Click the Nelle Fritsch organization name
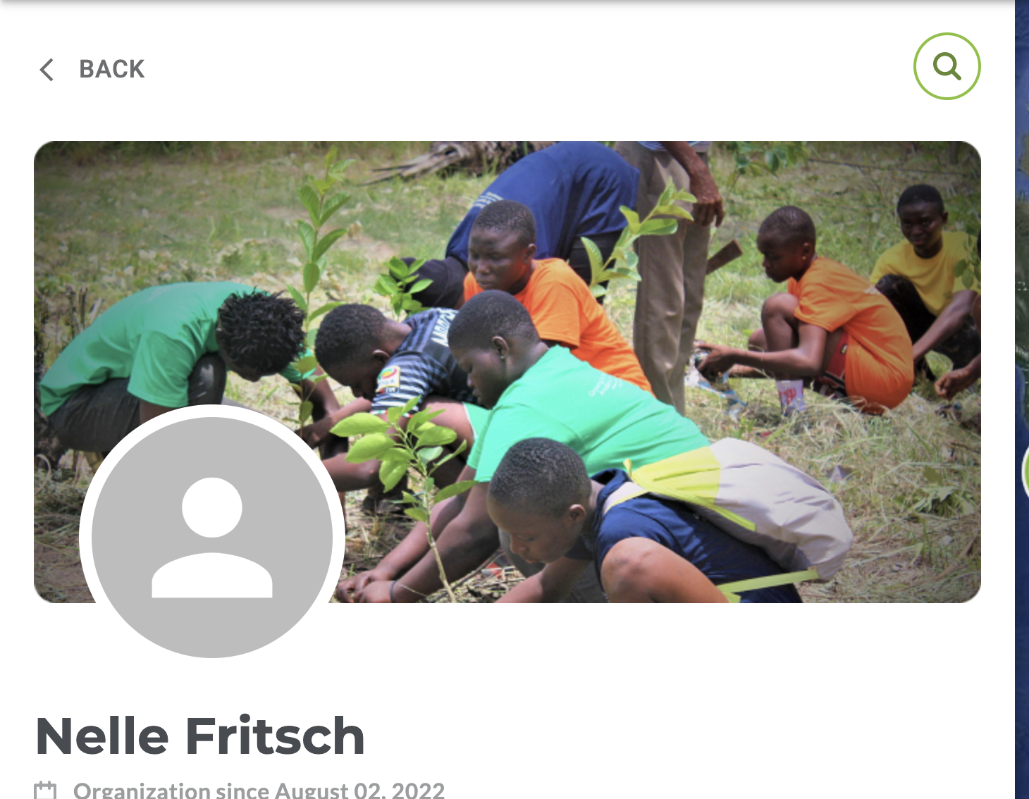 point(200,736)
